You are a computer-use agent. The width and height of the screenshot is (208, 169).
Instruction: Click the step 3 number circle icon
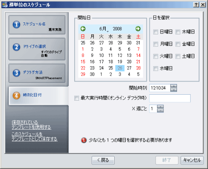coord(17,73)
